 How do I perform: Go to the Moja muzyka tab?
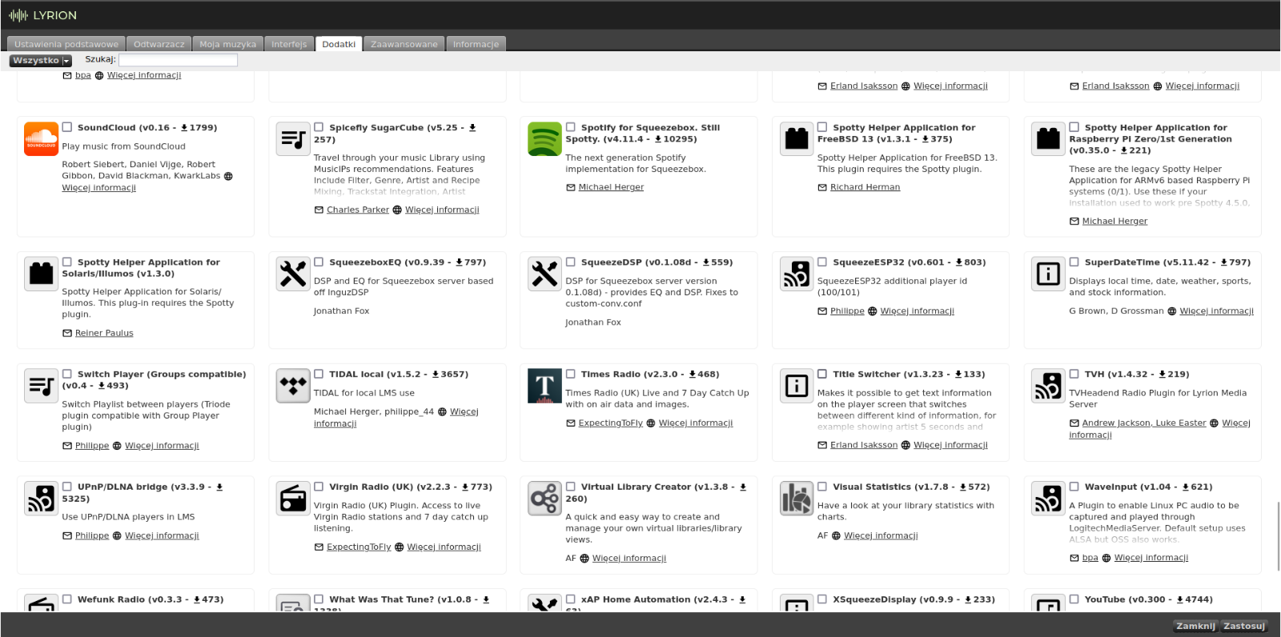[228, 44]
